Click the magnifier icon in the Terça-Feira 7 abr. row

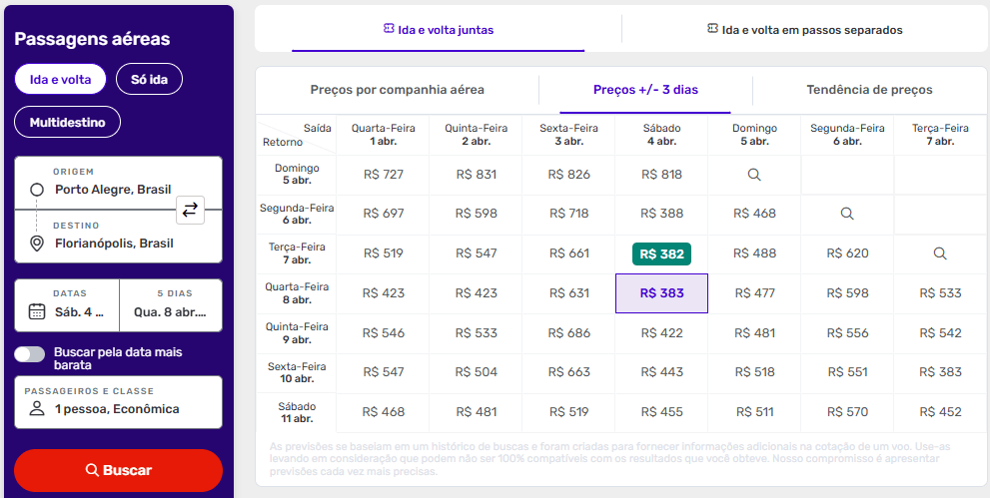(940, 253)
